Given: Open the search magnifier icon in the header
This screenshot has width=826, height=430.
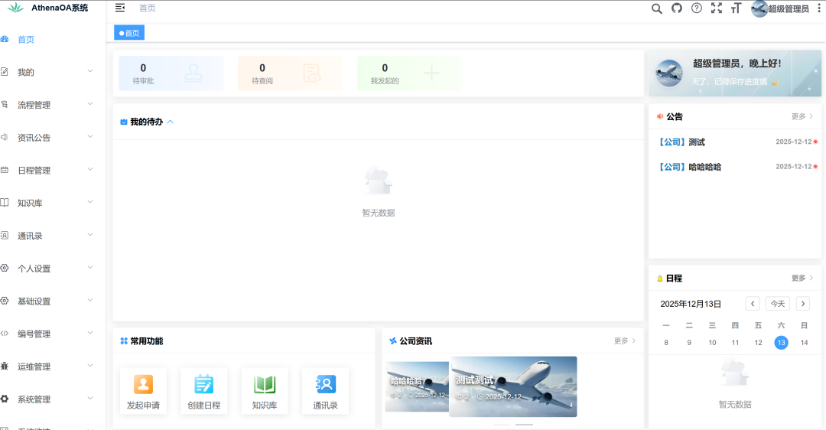Looking at the screenshot, I should [x=656, y=8].
